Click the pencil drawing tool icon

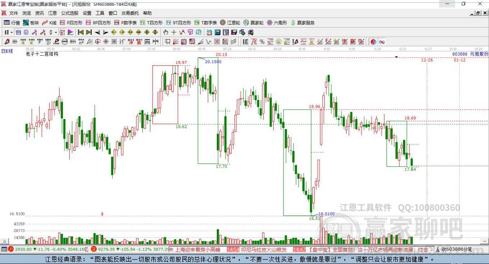(7, 42)
